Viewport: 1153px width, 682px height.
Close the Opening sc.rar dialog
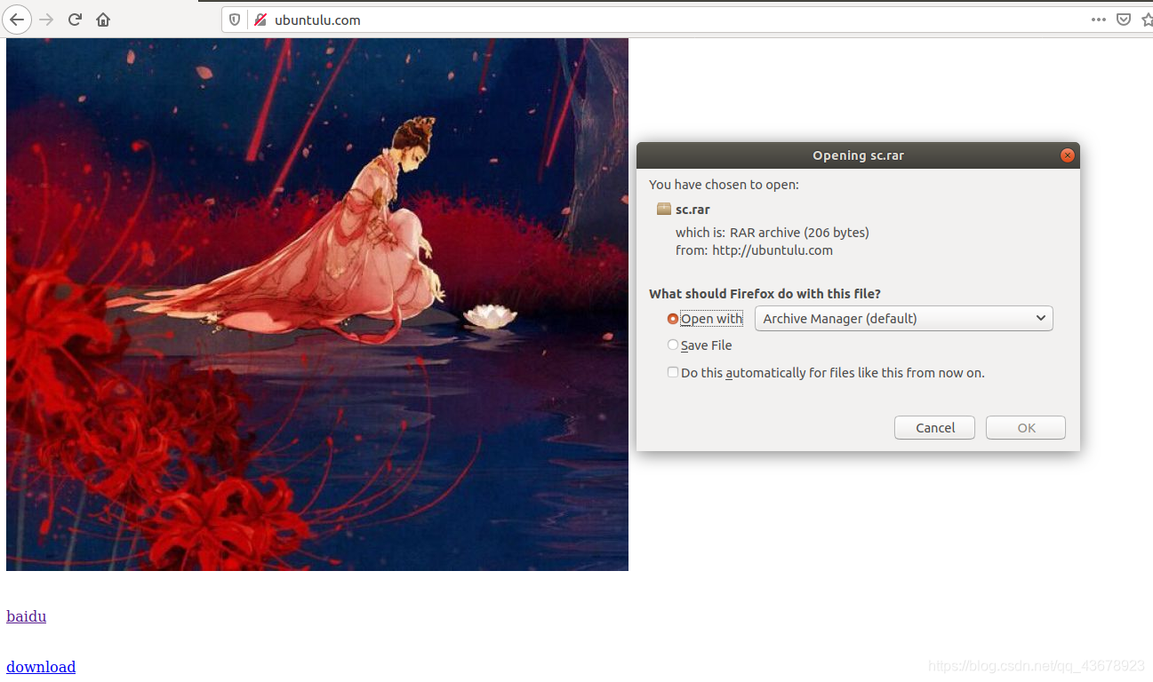tap(1068, 155)
